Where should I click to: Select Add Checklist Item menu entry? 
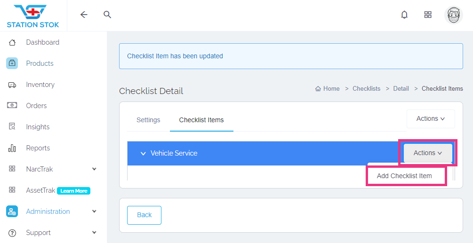[x=404, y=176]
